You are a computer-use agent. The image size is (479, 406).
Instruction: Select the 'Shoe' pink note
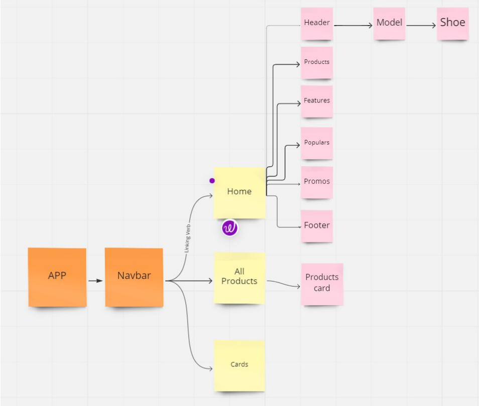(452, 23)
